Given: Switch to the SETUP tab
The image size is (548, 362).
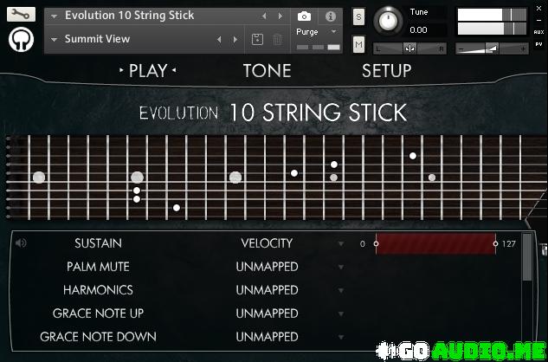Looking at the screenshot, I should pyautogui.click(x=386, y=71).
